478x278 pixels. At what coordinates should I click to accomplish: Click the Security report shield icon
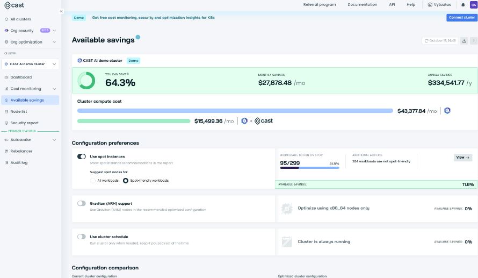(x=6, y=123)
